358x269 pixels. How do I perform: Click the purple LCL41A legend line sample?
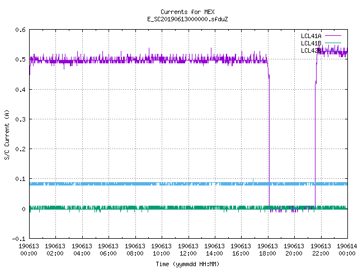[333, 36]
